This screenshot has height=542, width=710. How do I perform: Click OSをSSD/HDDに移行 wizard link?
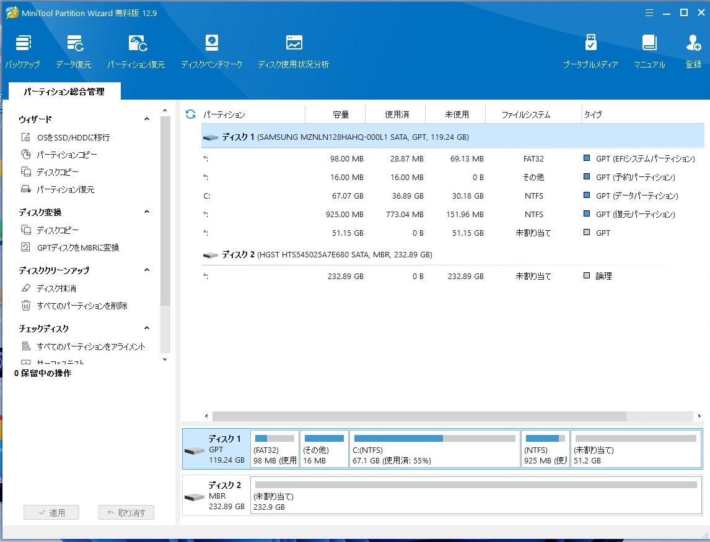coord(72,137)
